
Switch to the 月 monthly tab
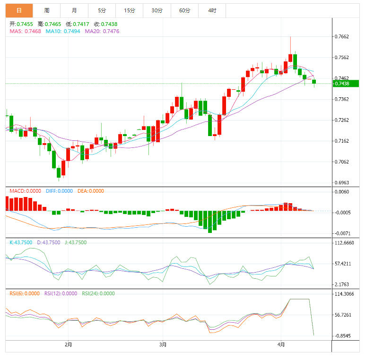click(x=74, y=10)
